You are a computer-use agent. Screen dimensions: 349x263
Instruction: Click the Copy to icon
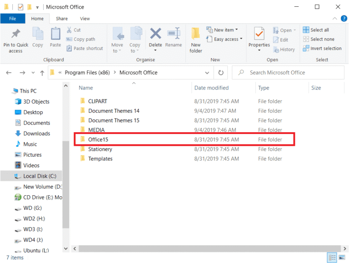tap(136, 33)
